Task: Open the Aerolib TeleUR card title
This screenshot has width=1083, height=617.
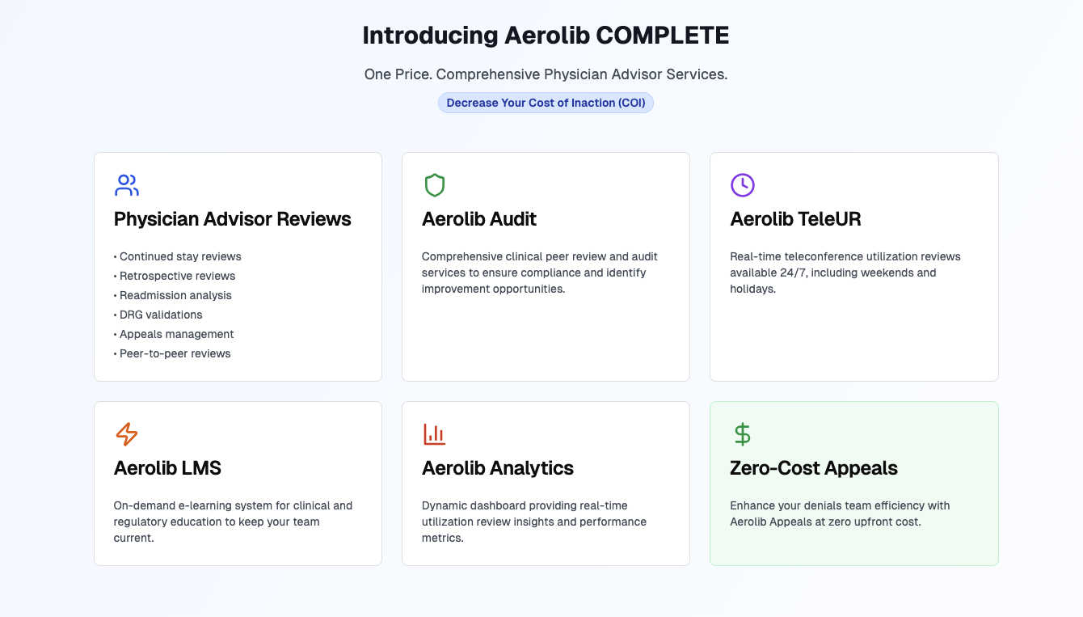Action: tap(795, 219)
